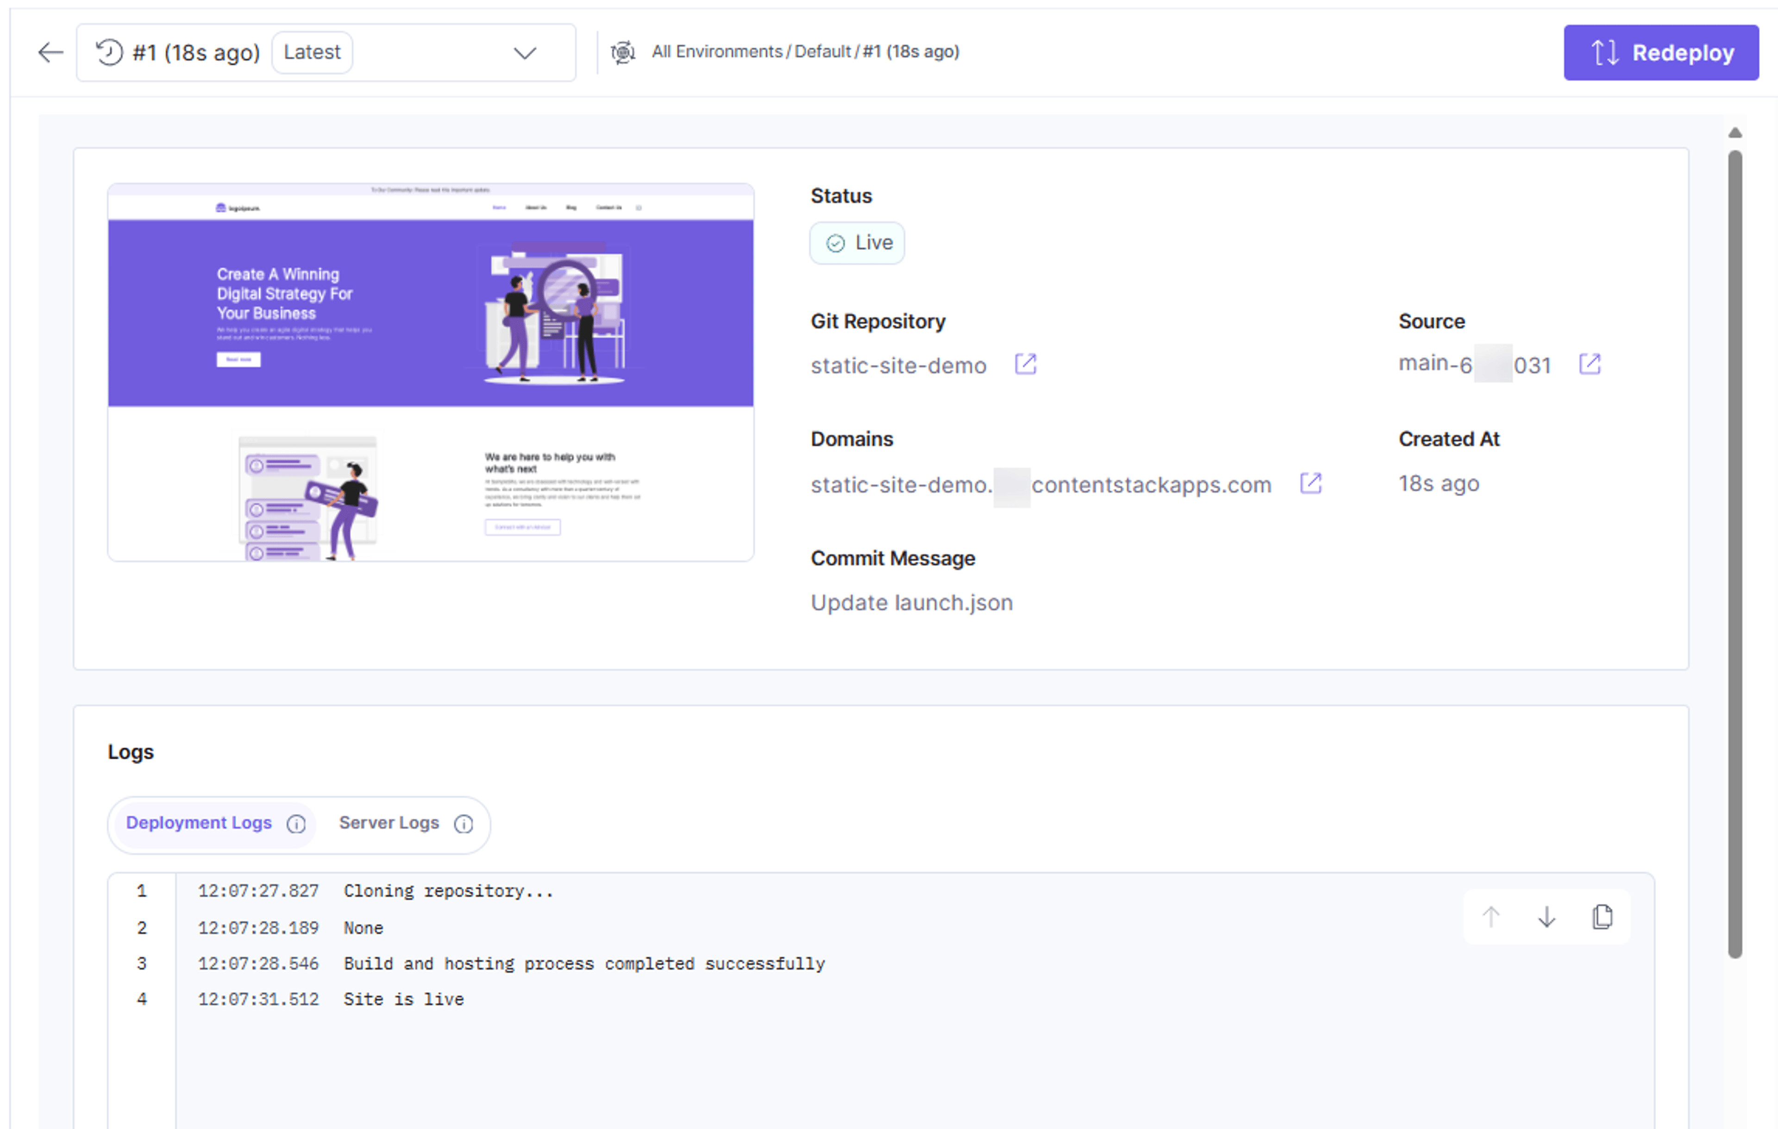Click the Redeploy button
This screenshot has width=1778, height=1129.
pyautogui.click(x=1660, y=52)
